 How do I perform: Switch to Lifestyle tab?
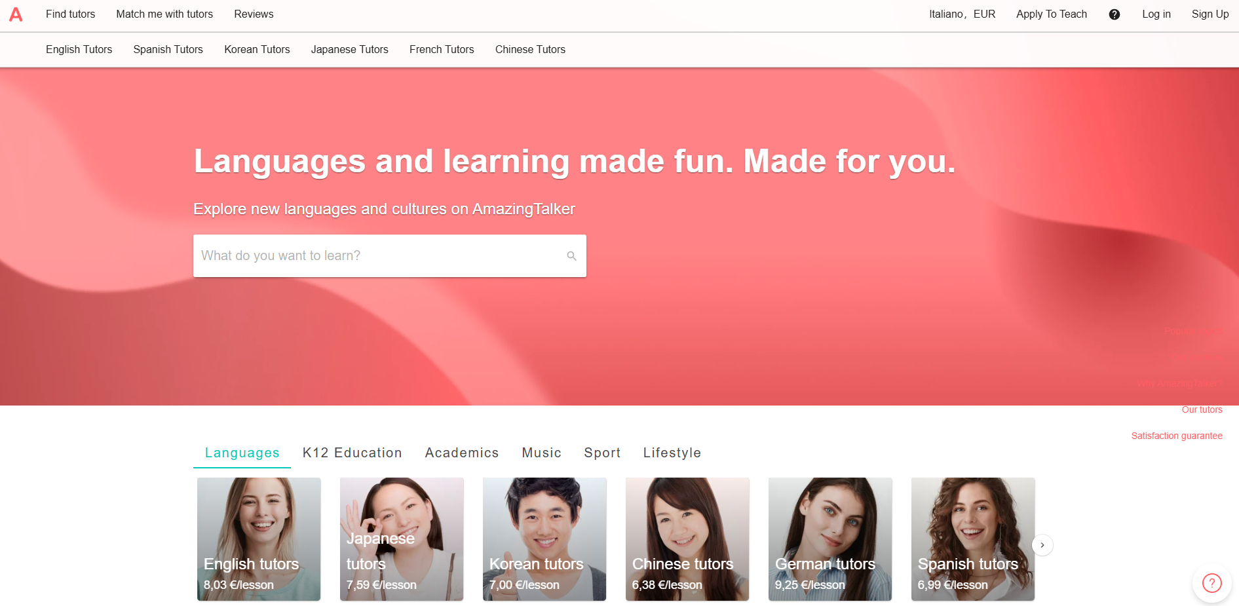[x=672, y=453]
